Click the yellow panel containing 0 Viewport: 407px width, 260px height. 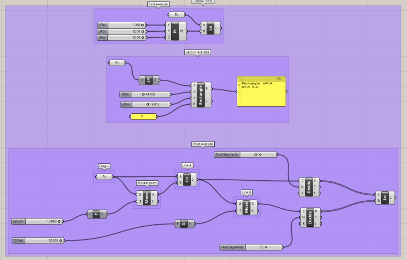click(x=143, y=116)
